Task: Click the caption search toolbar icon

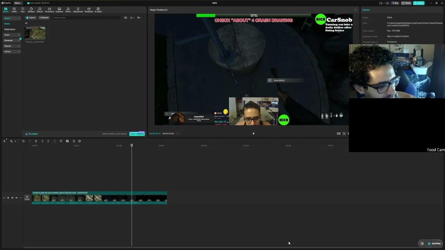Action: tap(67, 141)
